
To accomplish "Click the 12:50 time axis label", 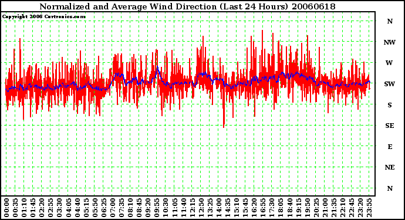I will (201, 208).
